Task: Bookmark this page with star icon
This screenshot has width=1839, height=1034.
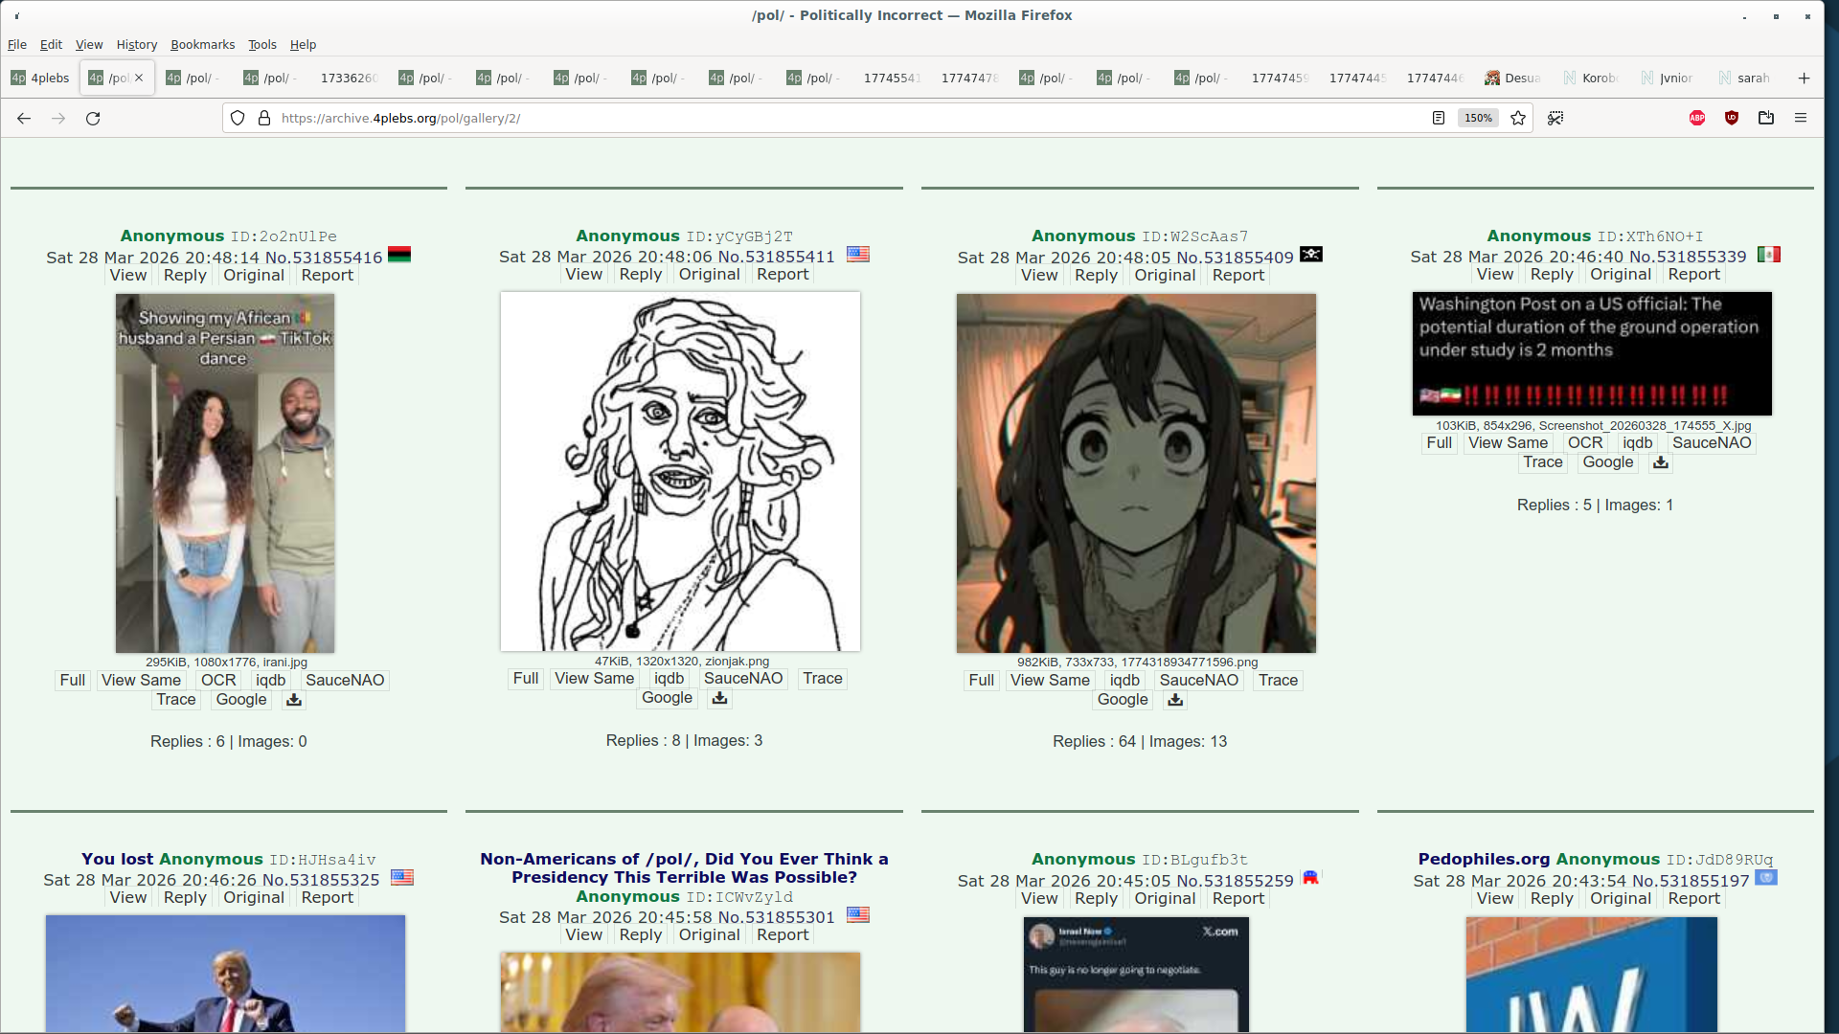Action: tap(1518, 118)
